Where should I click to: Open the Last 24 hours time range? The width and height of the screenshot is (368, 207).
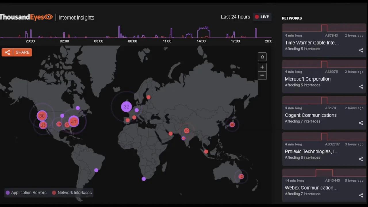click(x=235, y=17)
